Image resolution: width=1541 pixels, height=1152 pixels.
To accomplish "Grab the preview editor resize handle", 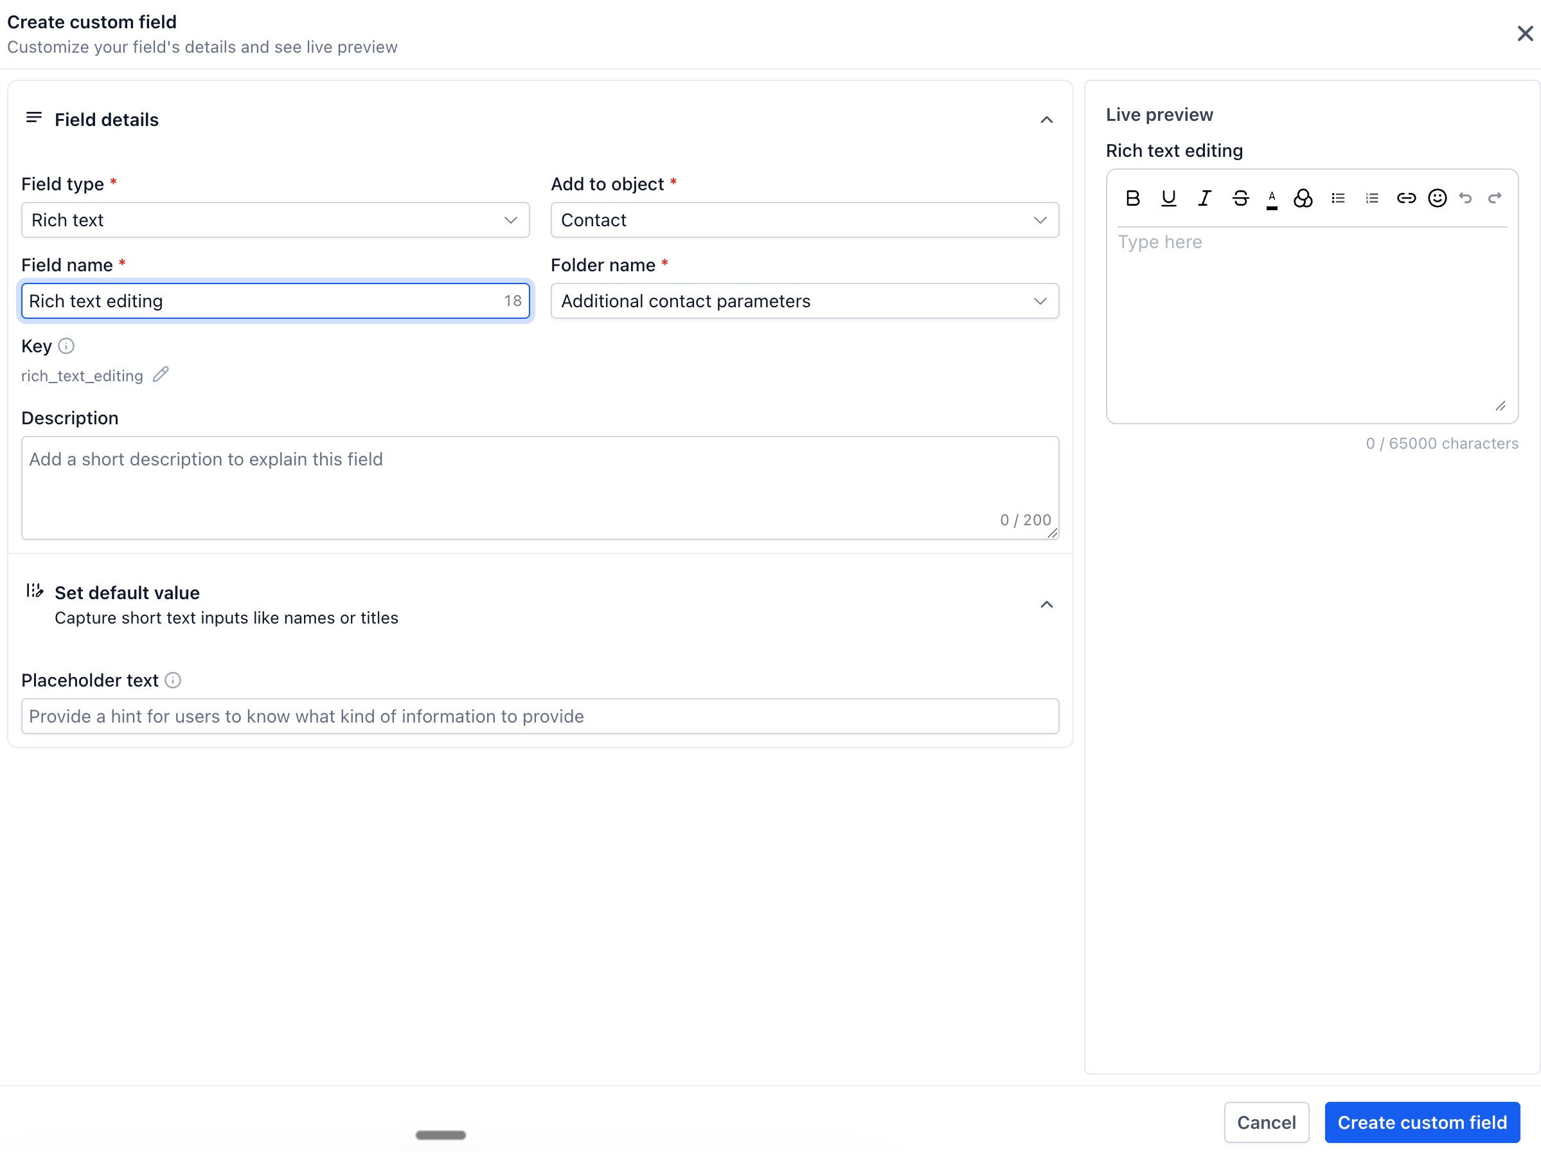I will (1501, 406).
